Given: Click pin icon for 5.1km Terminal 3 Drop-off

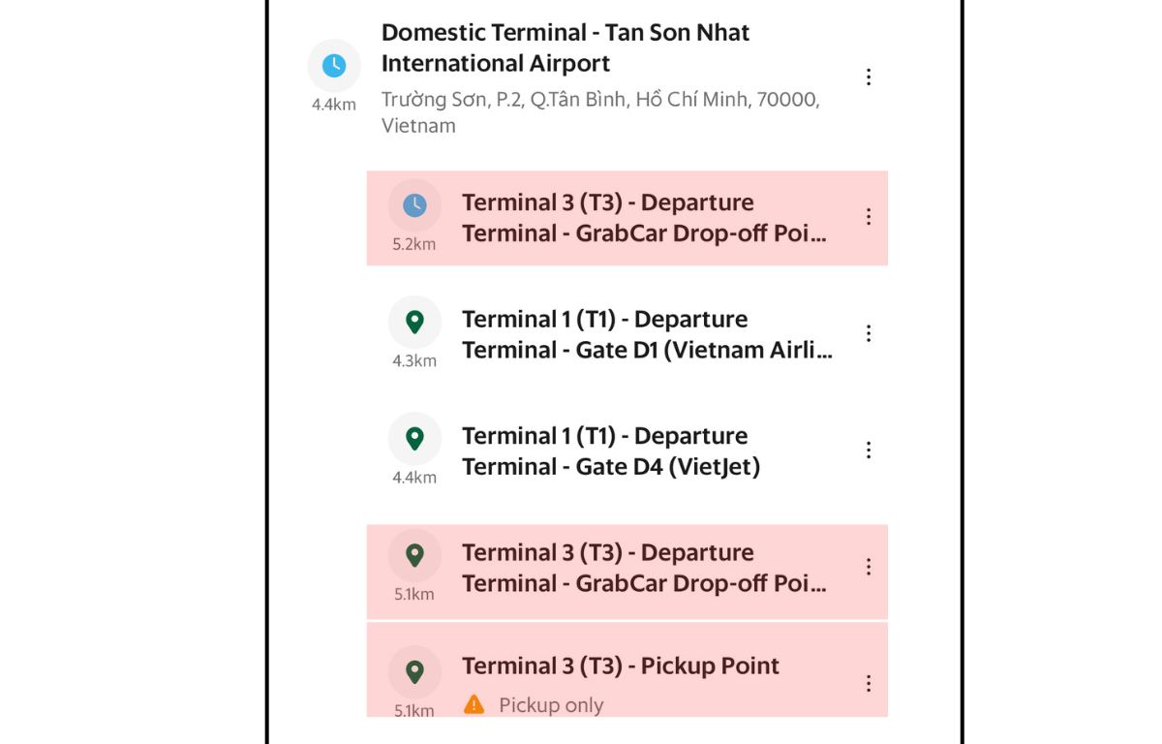Looking at the screenshot, I should (414, 555).
